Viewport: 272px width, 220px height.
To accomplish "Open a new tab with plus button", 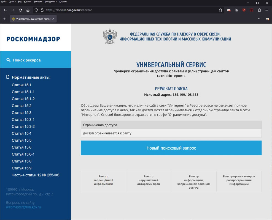I will 4,19.
